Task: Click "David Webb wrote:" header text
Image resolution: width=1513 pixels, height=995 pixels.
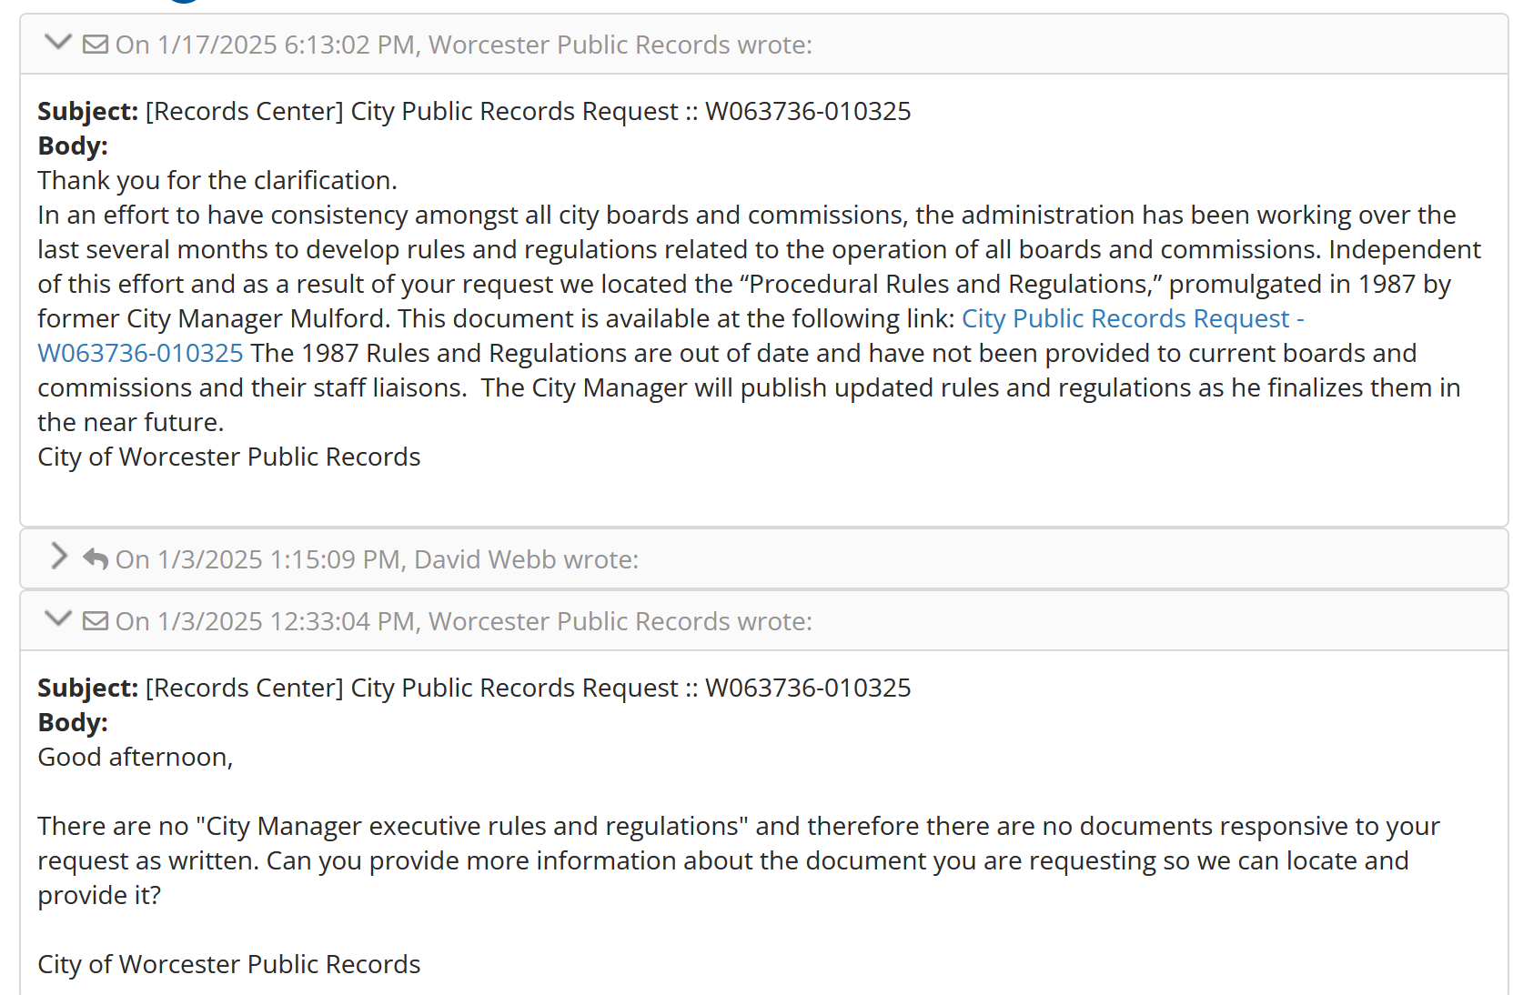Action: pyautogui.click(x=526, y=559)
